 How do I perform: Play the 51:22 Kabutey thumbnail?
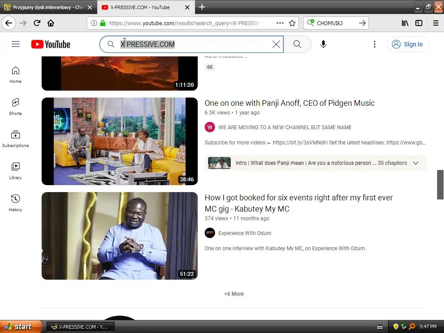pyautogui.click(x=120, y=236)
